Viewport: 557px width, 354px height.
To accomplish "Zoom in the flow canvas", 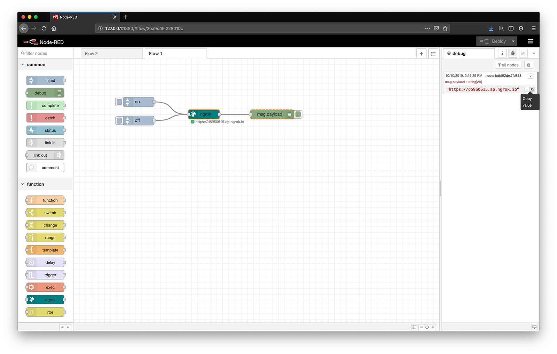I will click(433, 327).
